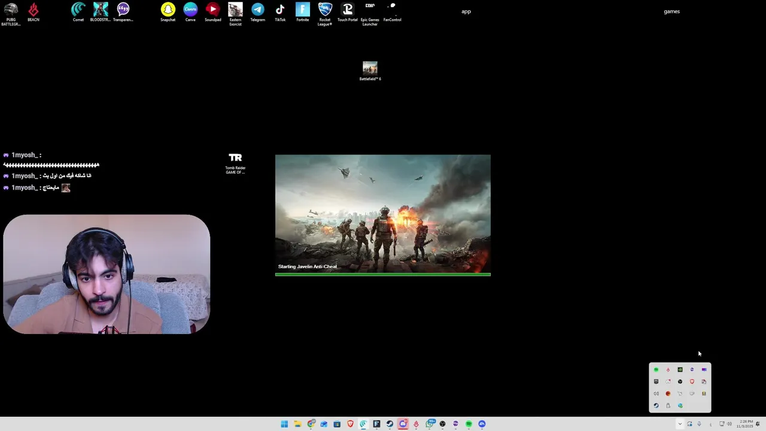Select the Eastern Exorcist desktop icon
Screen dimensions: 766x431
pyautogui.click(x=235, y=14)
